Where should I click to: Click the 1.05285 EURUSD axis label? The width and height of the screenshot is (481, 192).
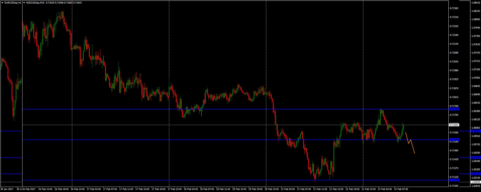pos(476,170)
